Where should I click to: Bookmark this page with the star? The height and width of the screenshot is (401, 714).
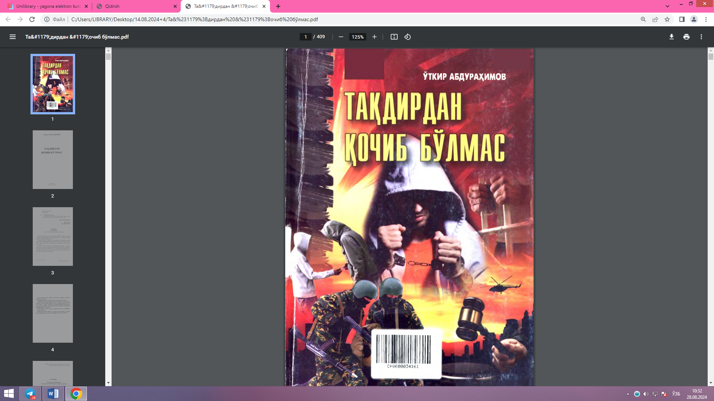point(667,19)
